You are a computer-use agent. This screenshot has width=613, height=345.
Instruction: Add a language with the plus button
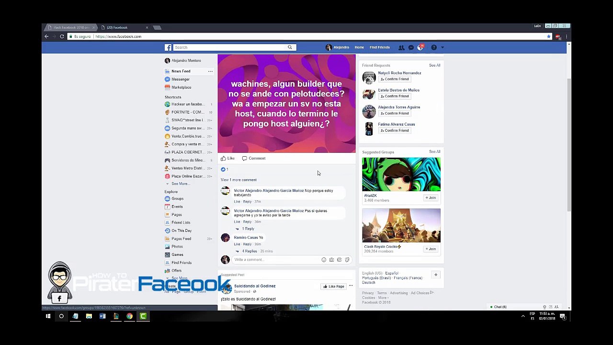[x=436, y=275]
